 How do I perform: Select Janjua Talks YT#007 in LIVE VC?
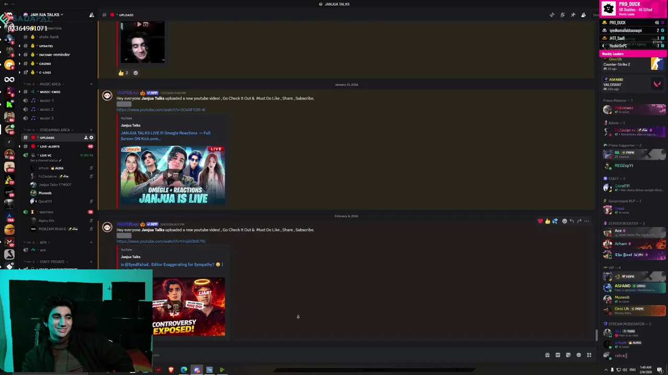pyautogui.click(x=54, y=185)
